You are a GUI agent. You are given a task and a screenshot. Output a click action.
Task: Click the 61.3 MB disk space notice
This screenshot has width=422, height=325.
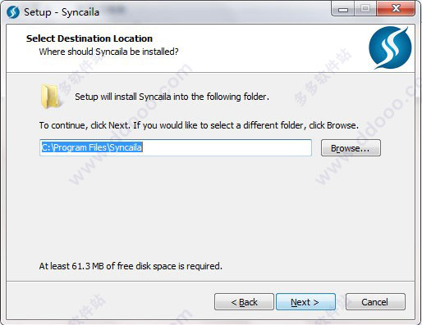[131, 266]
